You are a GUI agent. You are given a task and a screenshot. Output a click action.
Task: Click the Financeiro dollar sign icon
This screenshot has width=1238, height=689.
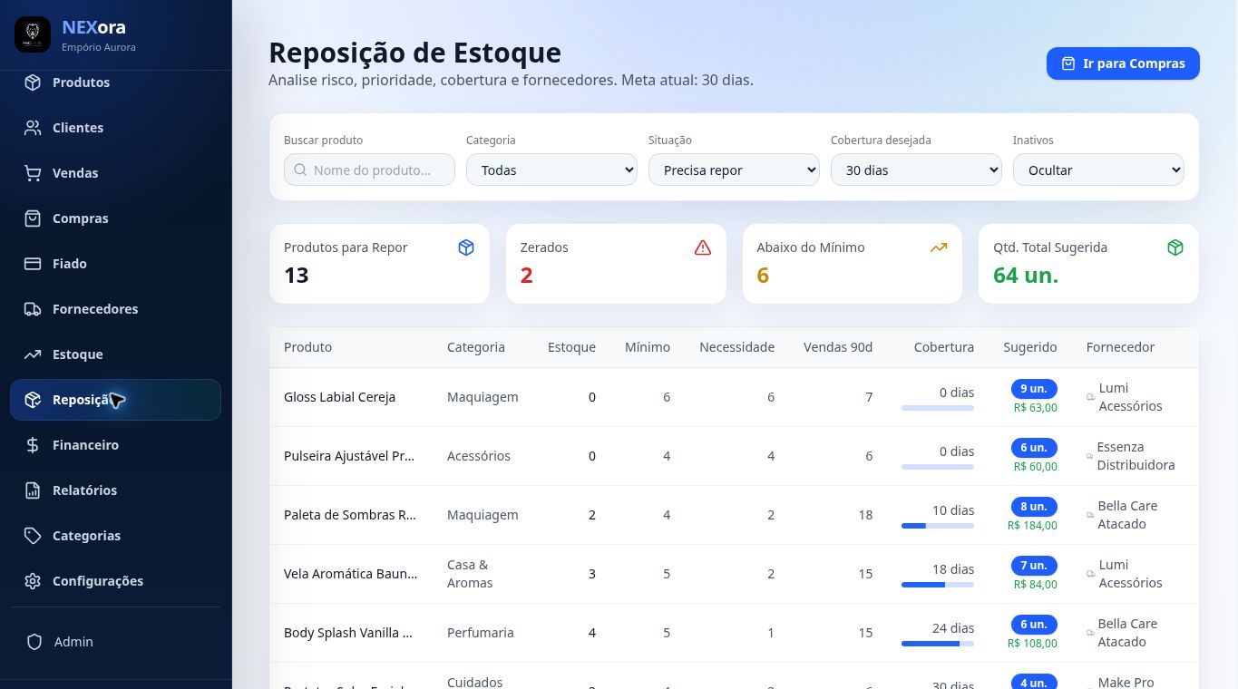coord(33,445)
